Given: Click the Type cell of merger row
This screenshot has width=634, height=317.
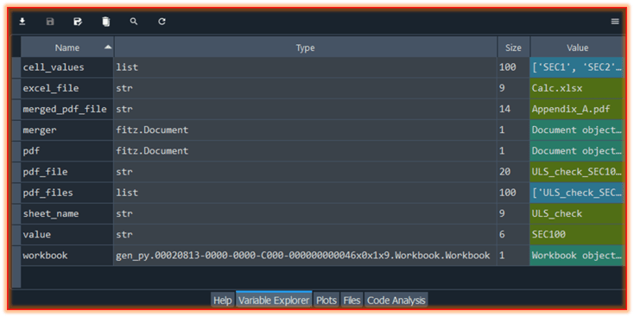Looking at the screenshot, I should pos(305,130).
